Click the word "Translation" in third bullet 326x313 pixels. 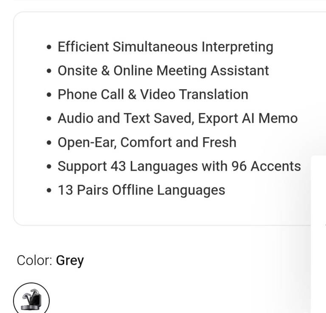click(x=213, y=94)
